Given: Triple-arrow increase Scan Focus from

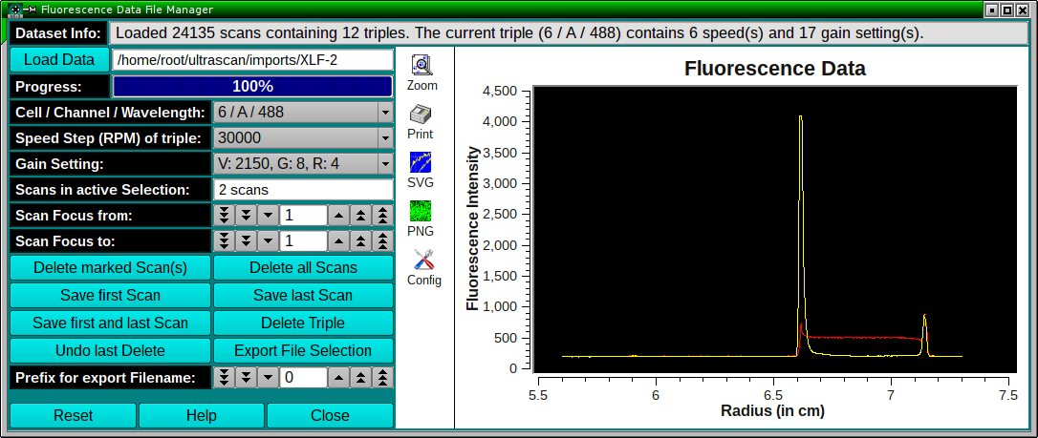Looking at the screenshot, I should (x=382, y=216).
